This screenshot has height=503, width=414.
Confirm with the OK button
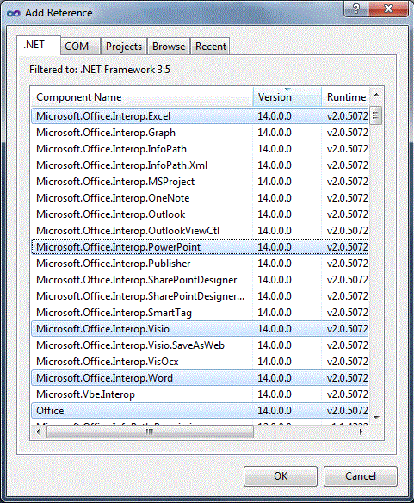(281, 476)
